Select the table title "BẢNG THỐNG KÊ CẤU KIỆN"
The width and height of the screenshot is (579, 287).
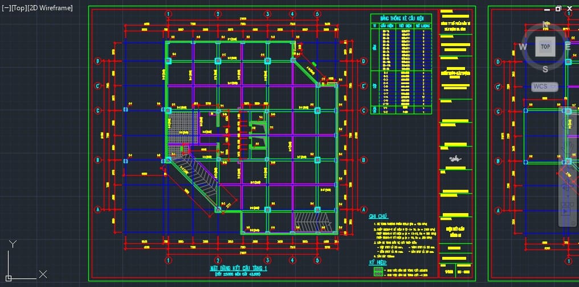coord(401,18)
